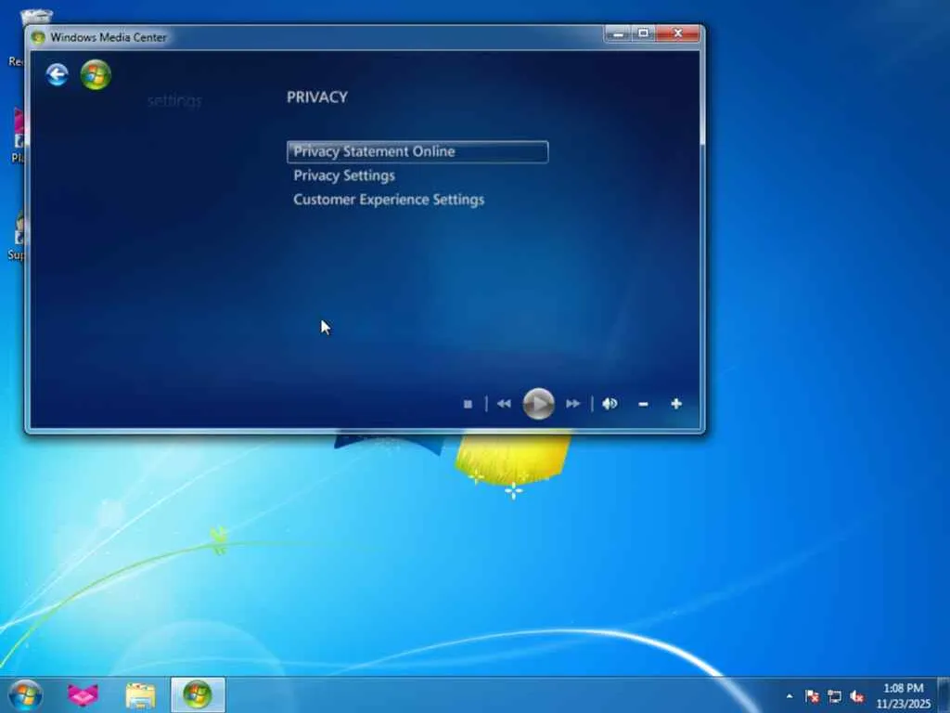Lower volume with the minus button
This screenshot has height=713, width=950.
[x=644, y=404]
